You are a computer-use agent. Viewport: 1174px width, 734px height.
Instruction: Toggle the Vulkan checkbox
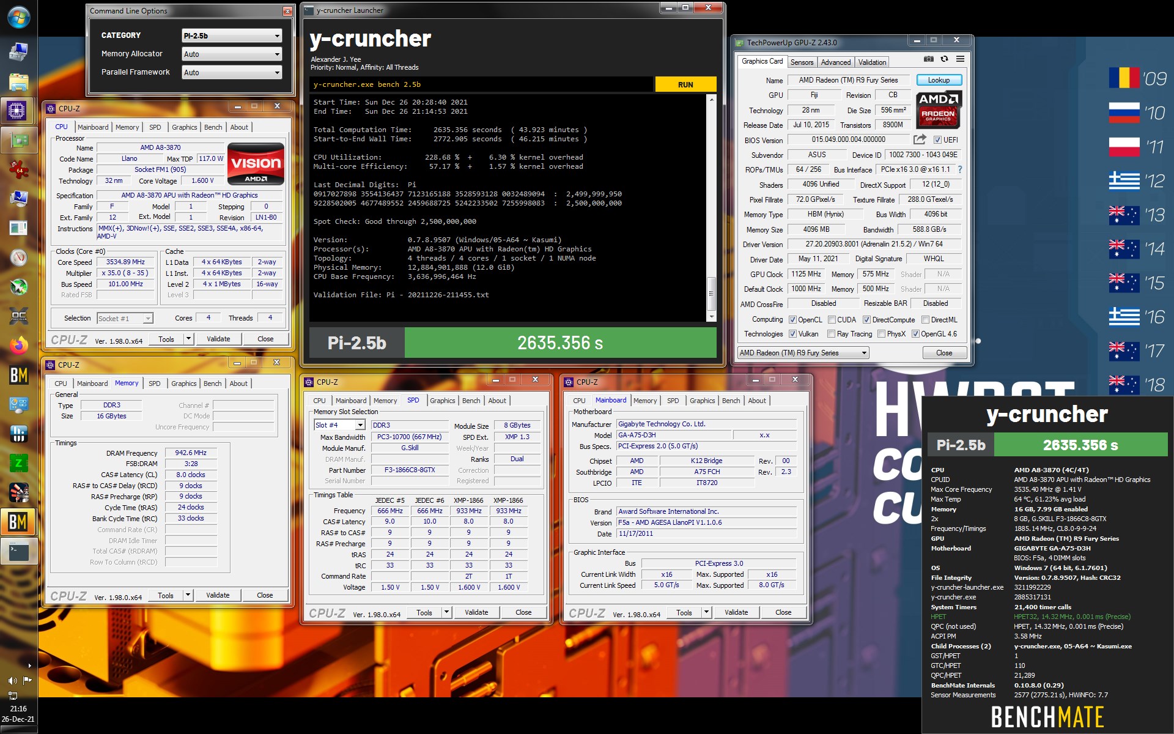coord(792,334)
